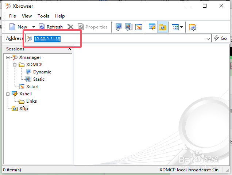The height and width of the screenshot is (175, 232).
Task: Open the Tools menu
Action: click(43, 16)
